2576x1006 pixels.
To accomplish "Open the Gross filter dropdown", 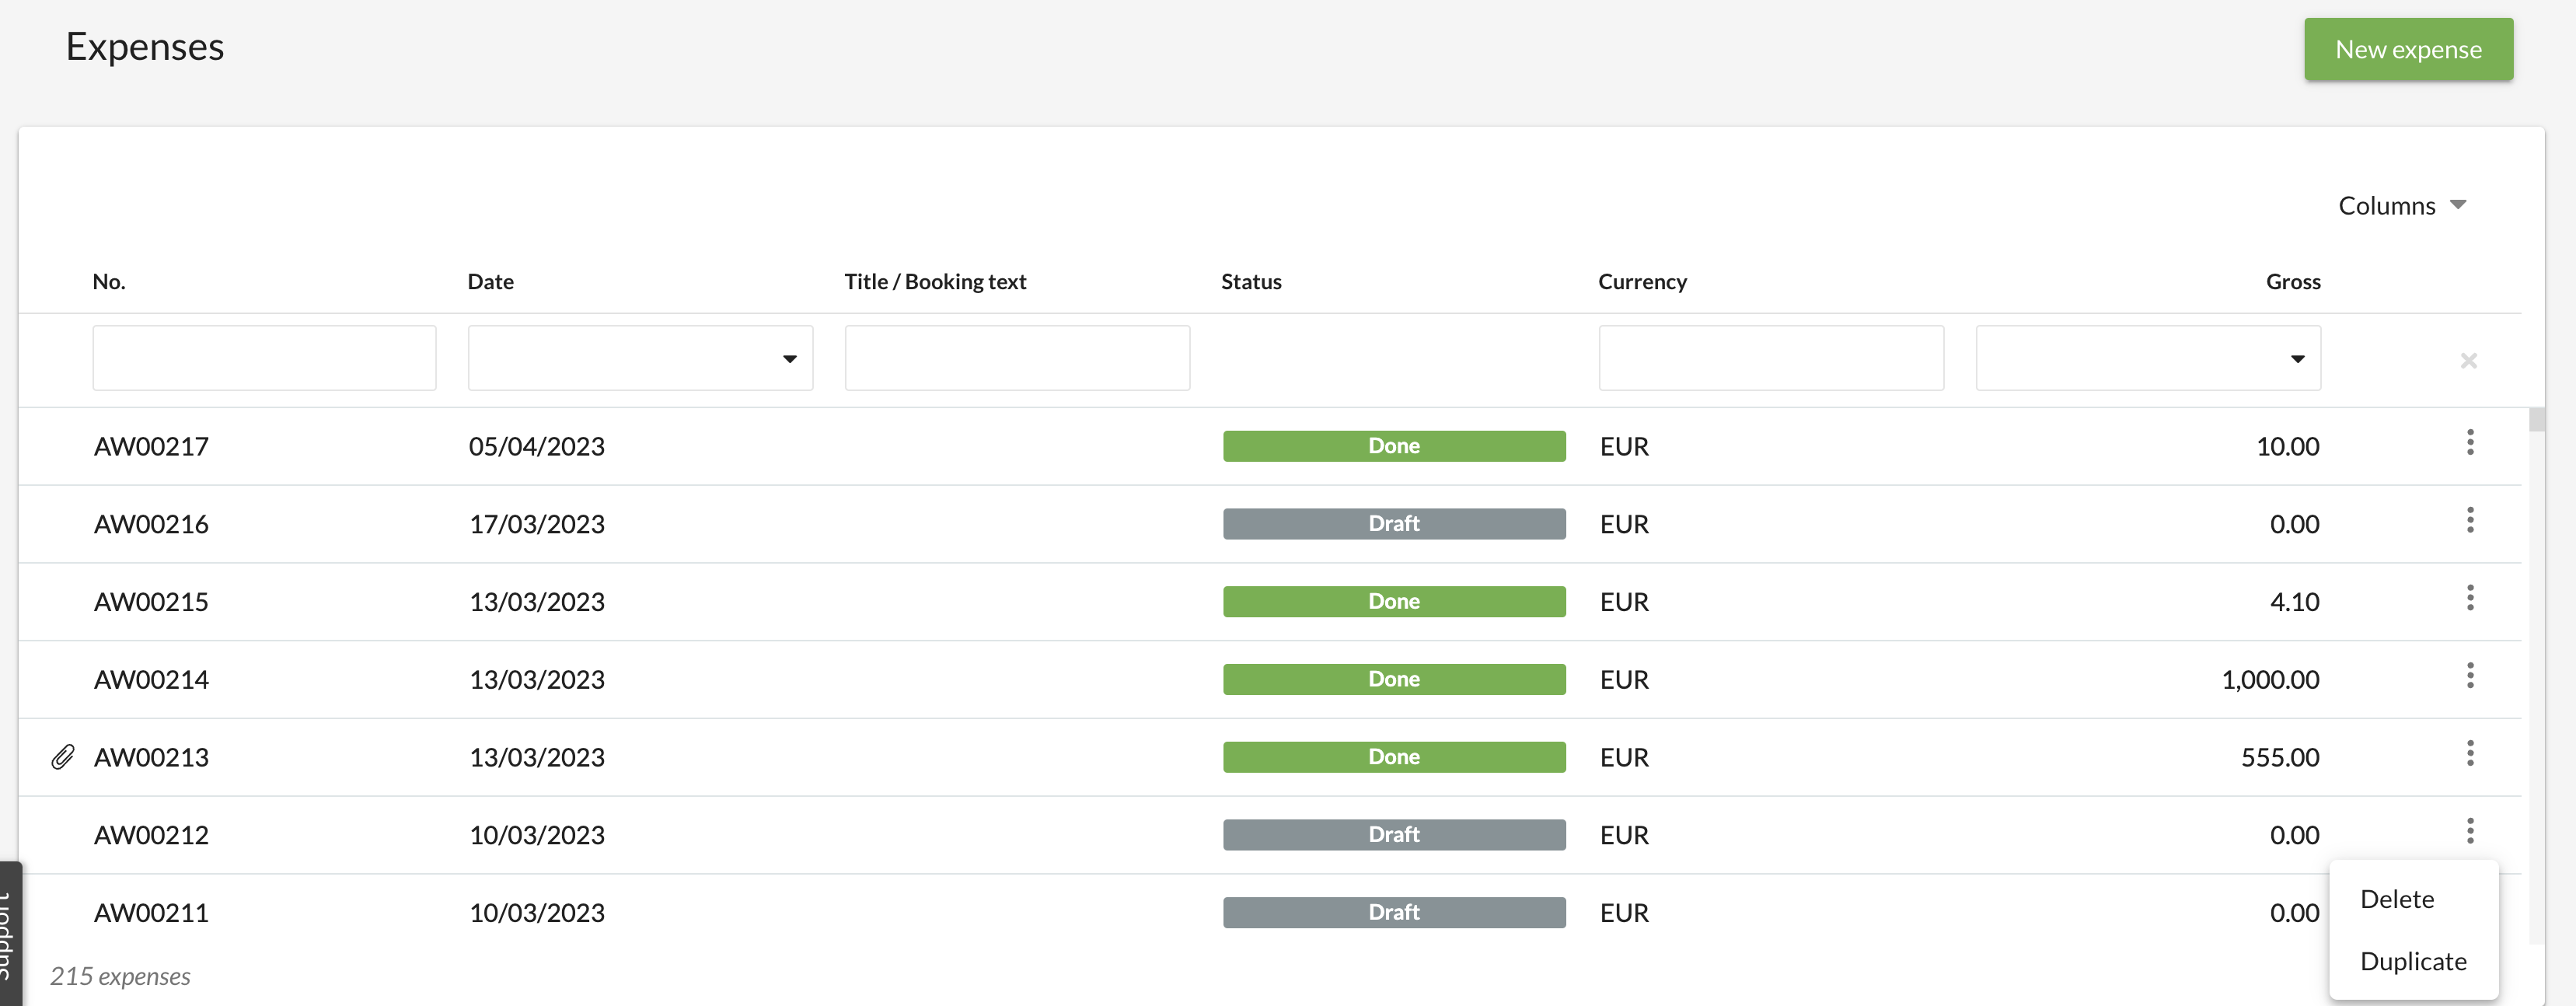I will tap(2147, 358).
